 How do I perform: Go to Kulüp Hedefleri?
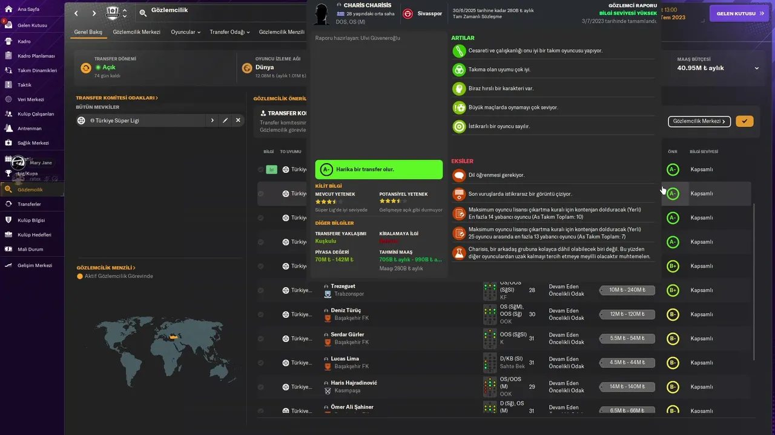coord(35,235)
